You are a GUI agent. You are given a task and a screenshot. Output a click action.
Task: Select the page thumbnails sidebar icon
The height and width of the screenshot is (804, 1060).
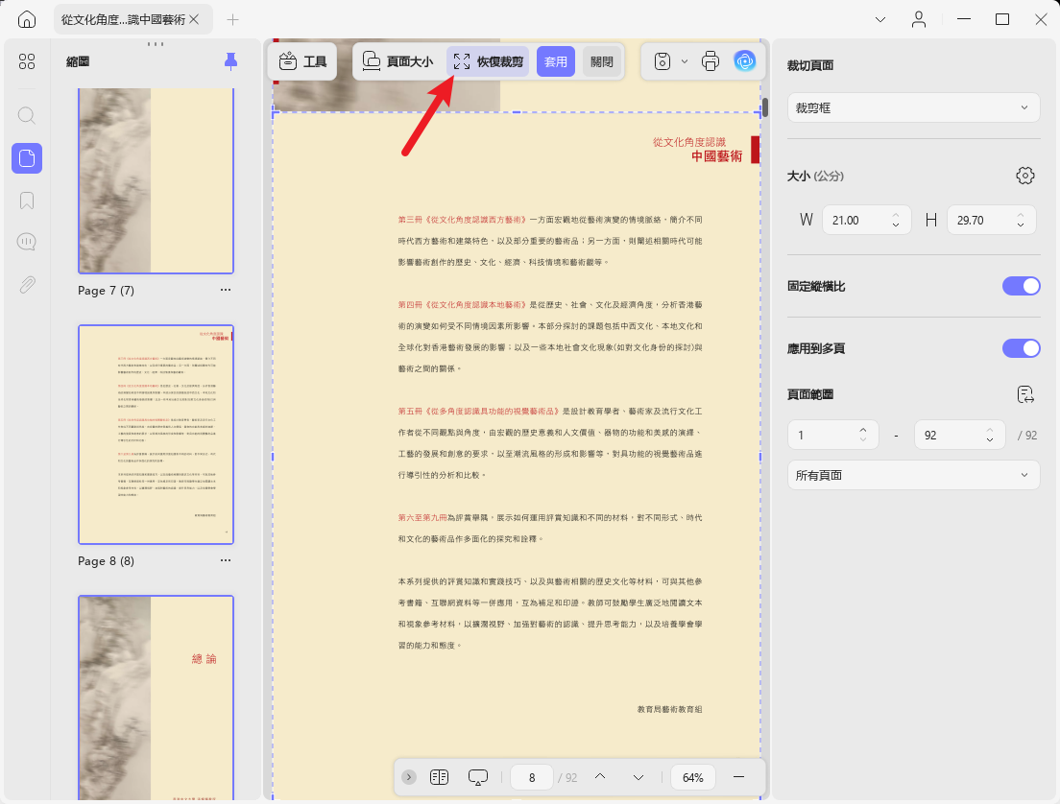[x=27, y=158]
